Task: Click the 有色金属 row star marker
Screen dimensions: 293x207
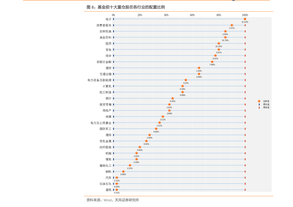Action: coord(146,141)
